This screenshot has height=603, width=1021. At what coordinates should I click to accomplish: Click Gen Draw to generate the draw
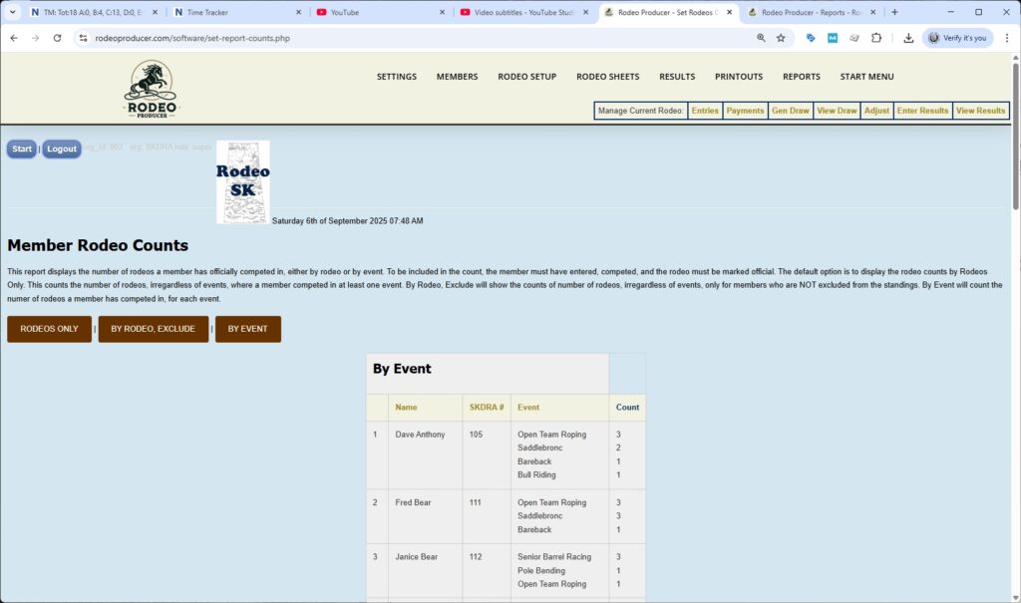click(790, 111)
